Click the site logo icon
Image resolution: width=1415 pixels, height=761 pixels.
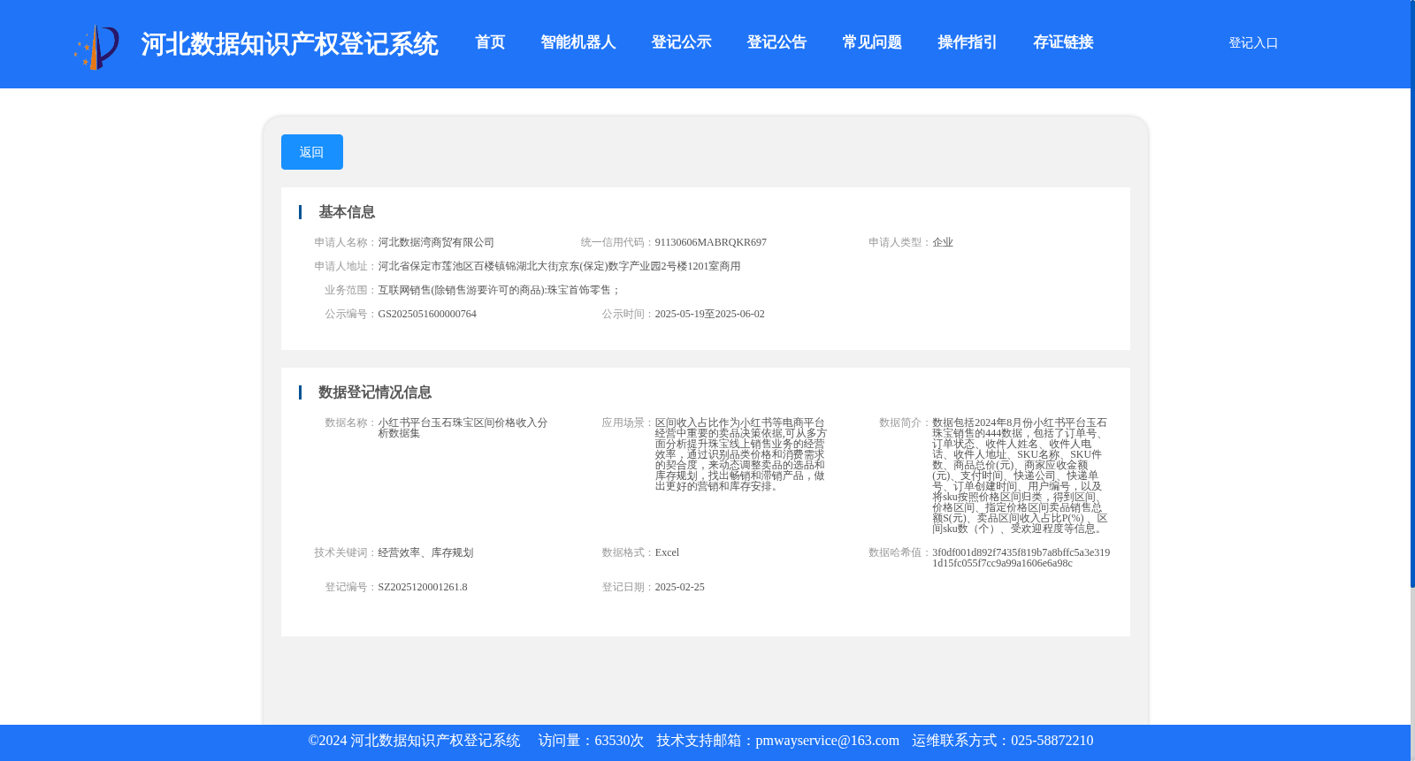(x=96, y=46)
